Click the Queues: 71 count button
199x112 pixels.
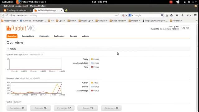pos(88,108)
